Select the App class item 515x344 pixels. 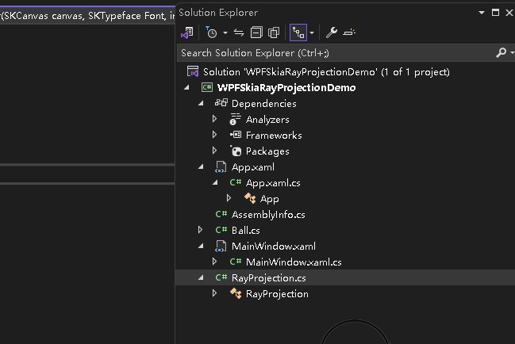point(269,199)
